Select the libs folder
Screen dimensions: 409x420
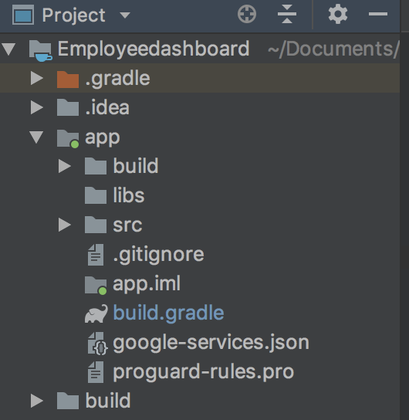128,195
